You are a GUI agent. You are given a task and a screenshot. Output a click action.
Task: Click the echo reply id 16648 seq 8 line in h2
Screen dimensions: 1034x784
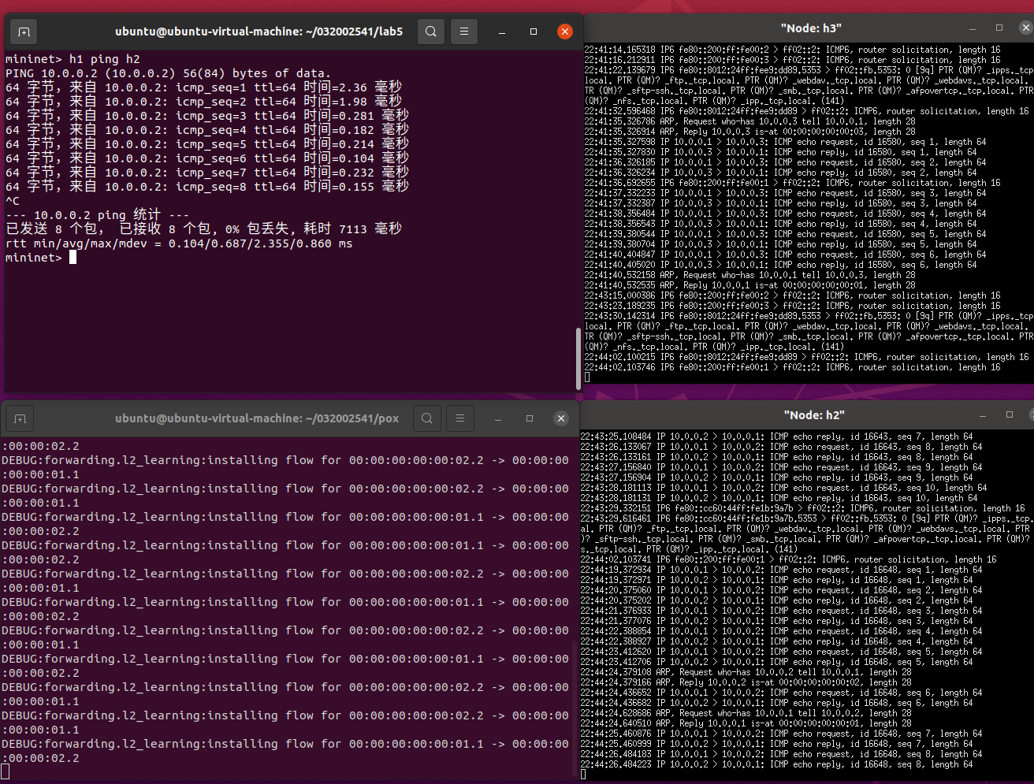(x=776, y=764)
